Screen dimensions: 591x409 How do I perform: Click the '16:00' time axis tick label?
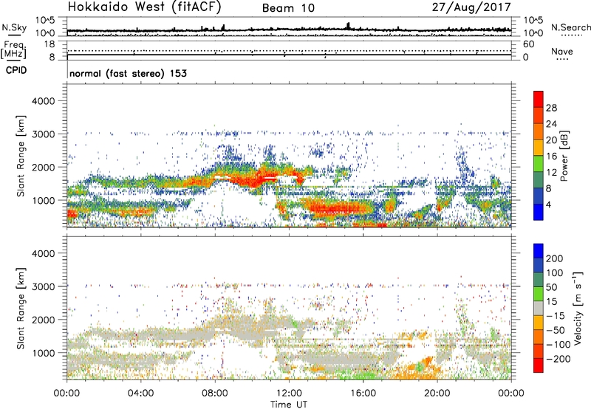pos(363,393)
